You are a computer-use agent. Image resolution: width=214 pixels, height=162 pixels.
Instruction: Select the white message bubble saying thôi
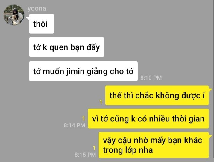pos(41,24)
